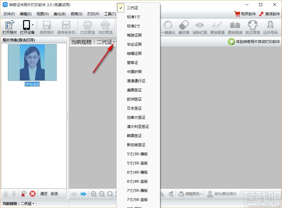This screenshot has width=282, height=208.
Task: Select the 一键美化 (one-click beautify) tool
Action: coord(168,27)
